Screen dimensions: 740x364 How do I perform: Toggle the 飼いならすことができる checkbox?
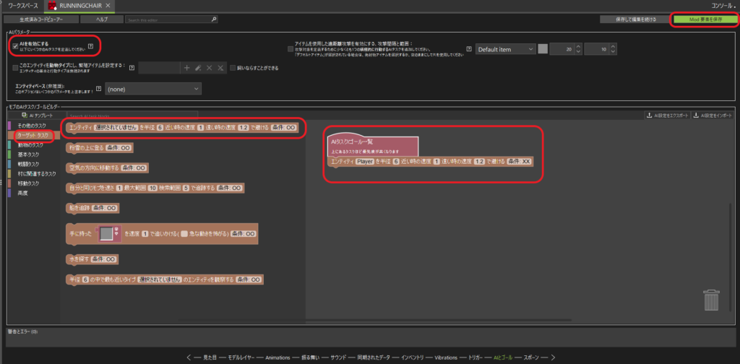tap(232, 68)
